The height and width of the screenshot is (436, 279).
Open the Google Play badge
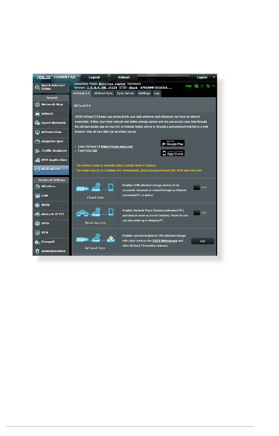173,143
